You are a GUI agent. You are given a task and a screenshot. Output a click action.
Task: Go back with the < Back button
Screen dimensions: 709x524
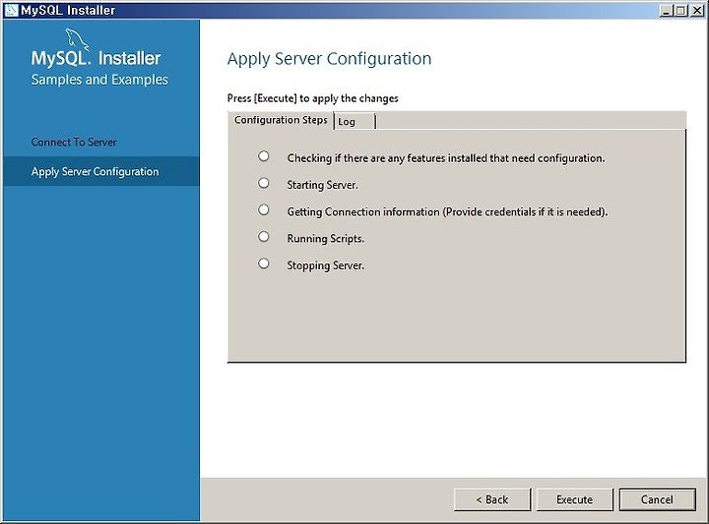coord(492,499)
